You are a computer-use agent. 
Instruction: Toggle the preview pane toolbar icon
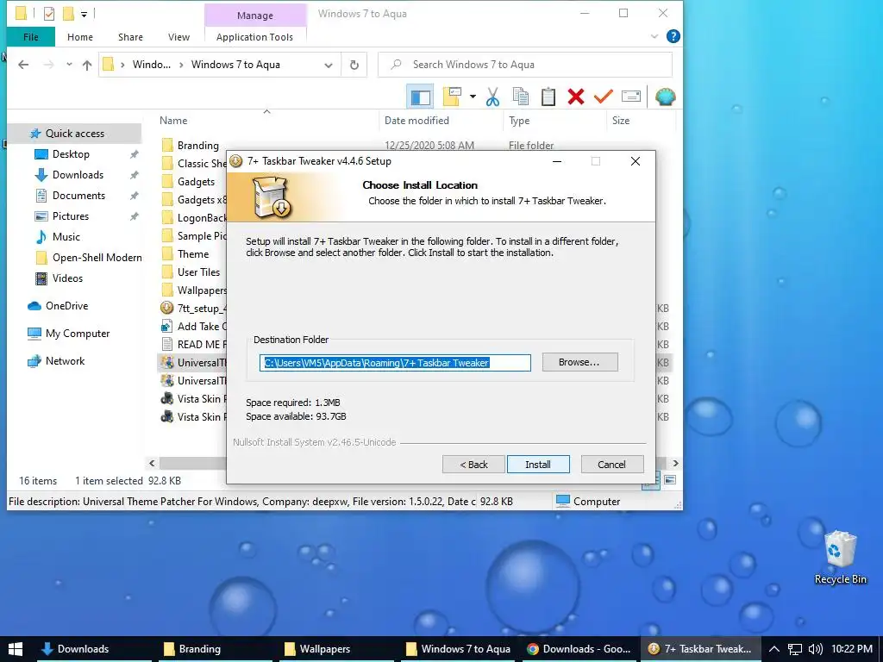(420, 97)
